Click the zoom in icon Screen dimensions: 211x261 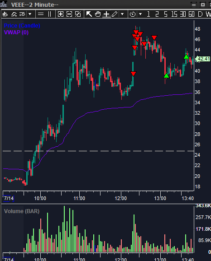[x=60, y=14]
